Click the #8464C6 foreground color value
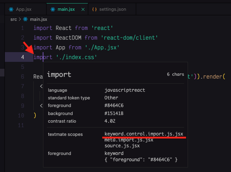This screenshot has height=172, width=231. pos(114,105)
